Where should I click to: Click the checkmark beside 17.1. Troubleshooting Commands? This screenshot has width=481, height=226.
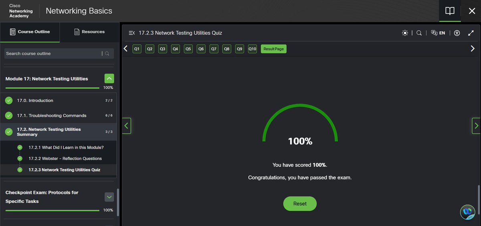(x=9, y=116)
